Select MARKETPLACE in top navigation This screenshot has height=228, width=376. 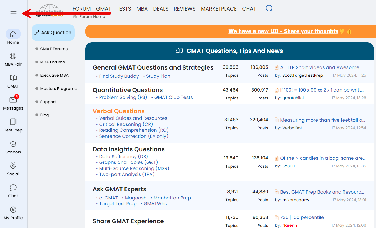[x=219, y=9]
